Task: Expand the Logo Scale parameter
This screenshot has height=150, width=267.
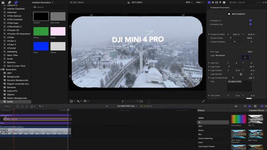Action: tap(209, 67)
